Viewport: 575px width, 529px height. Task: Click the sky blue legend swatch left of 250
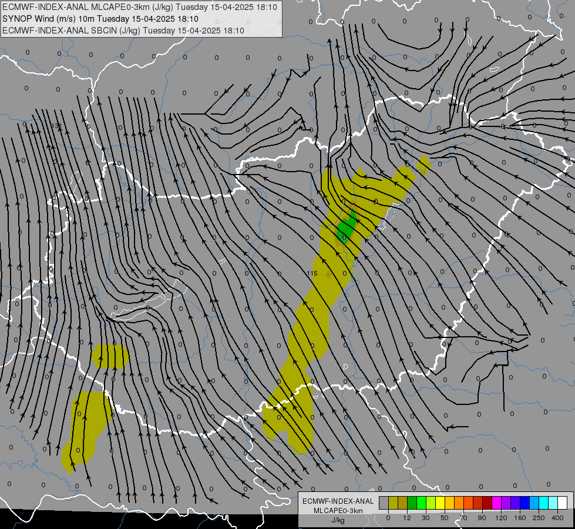coord(534,503)
